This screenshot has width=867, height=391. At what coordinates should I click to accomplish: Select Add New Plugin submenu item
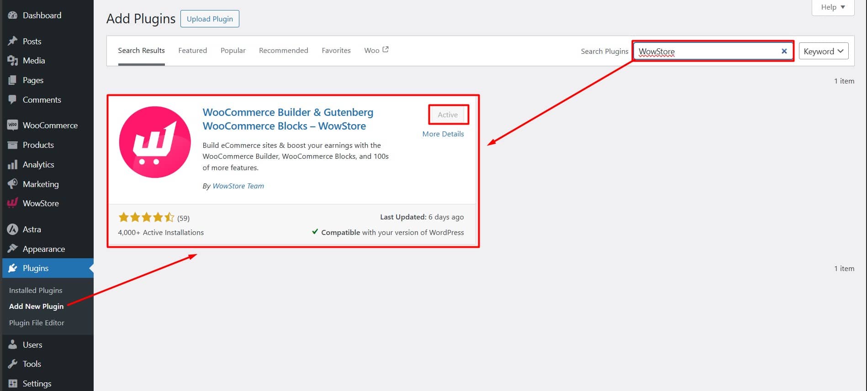click(x=36, y=306)
